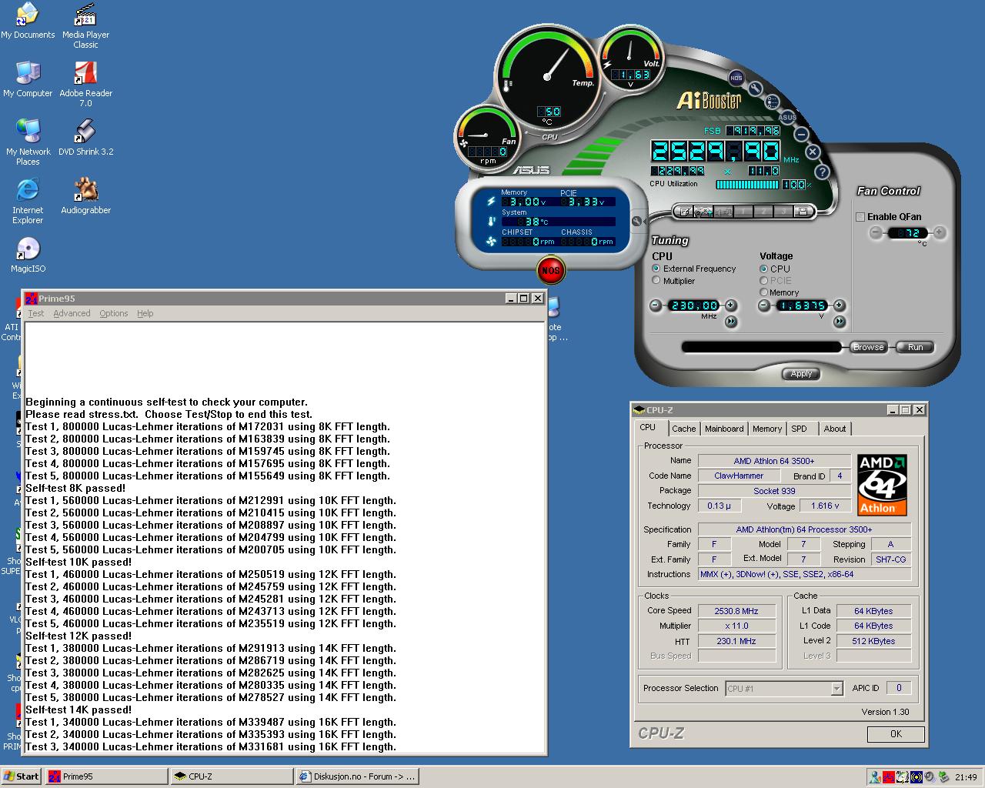Decrease the CPU voltage with minus
985x788 pixels.
point(763,306)
